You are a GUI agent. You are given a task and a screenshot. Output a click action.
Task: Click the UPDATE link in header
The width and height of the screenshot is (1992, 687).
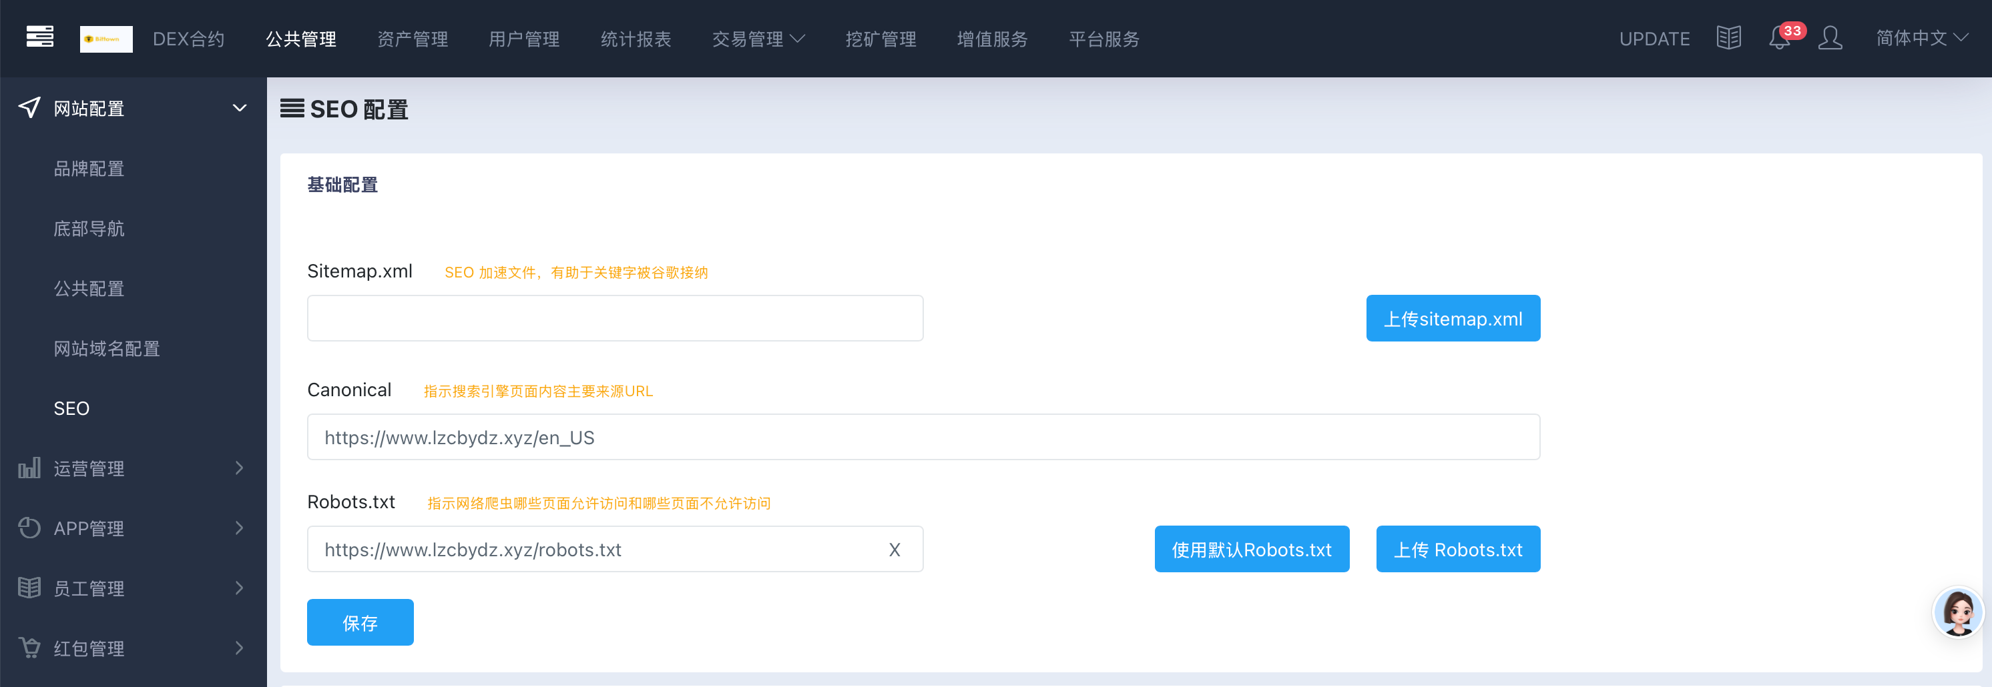tap(1654, 39)
